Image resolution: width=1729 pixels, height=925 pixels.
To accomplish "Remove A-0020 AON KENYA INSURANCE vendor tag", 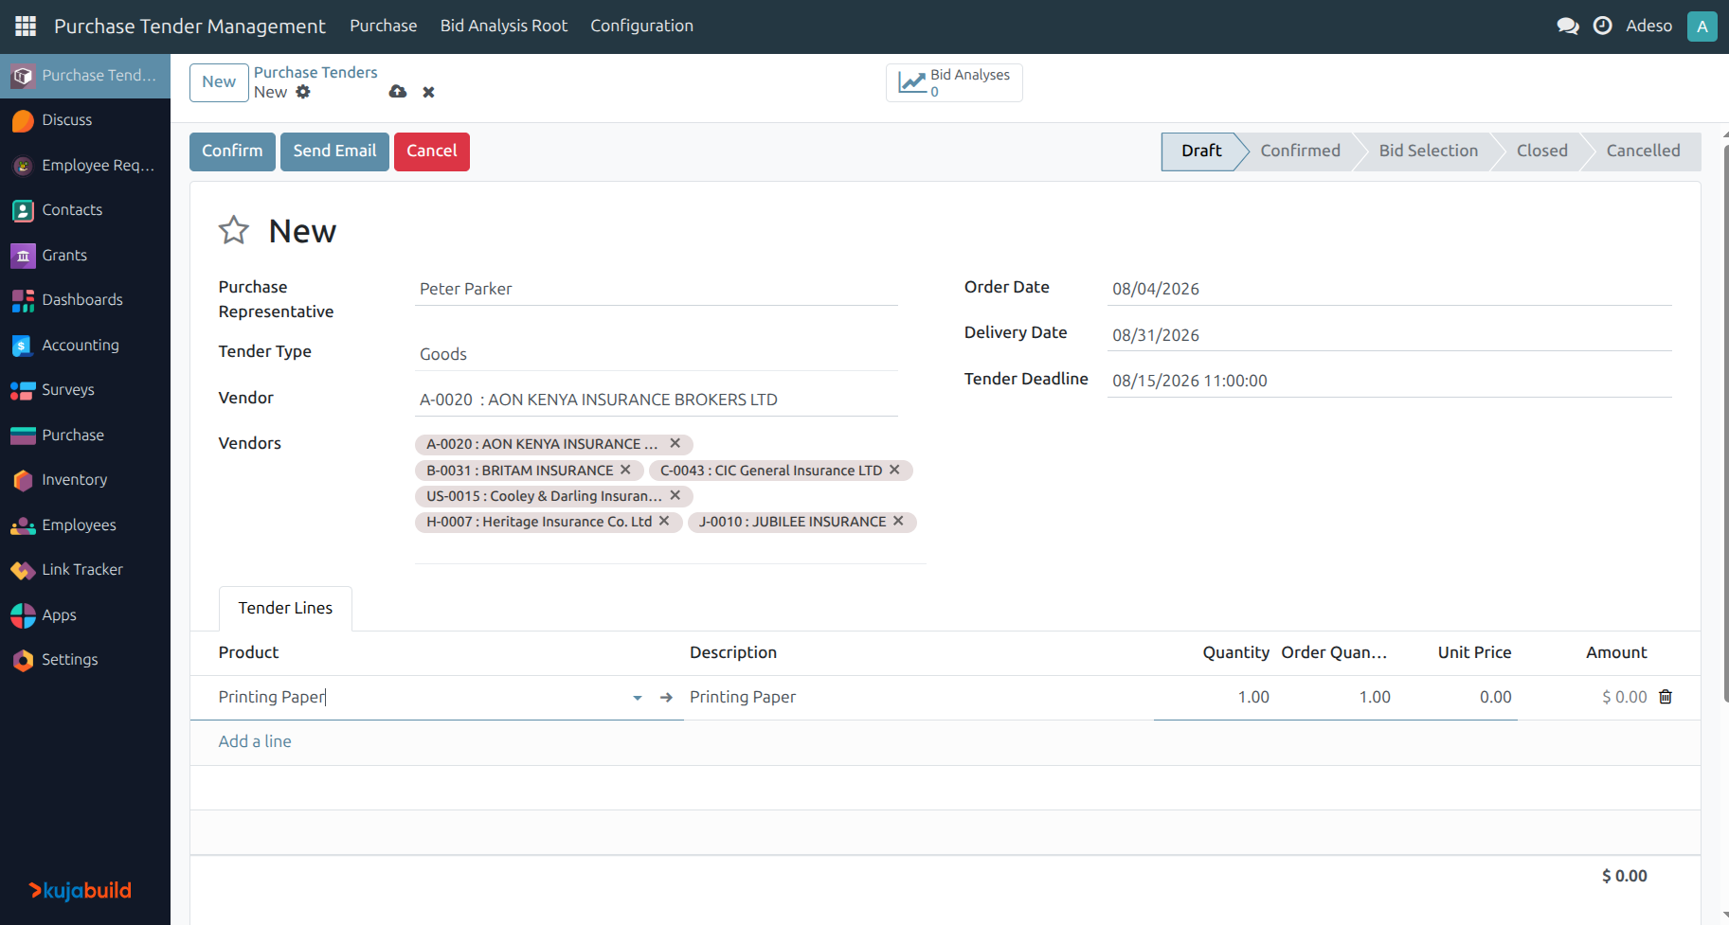I will (675, 443).
